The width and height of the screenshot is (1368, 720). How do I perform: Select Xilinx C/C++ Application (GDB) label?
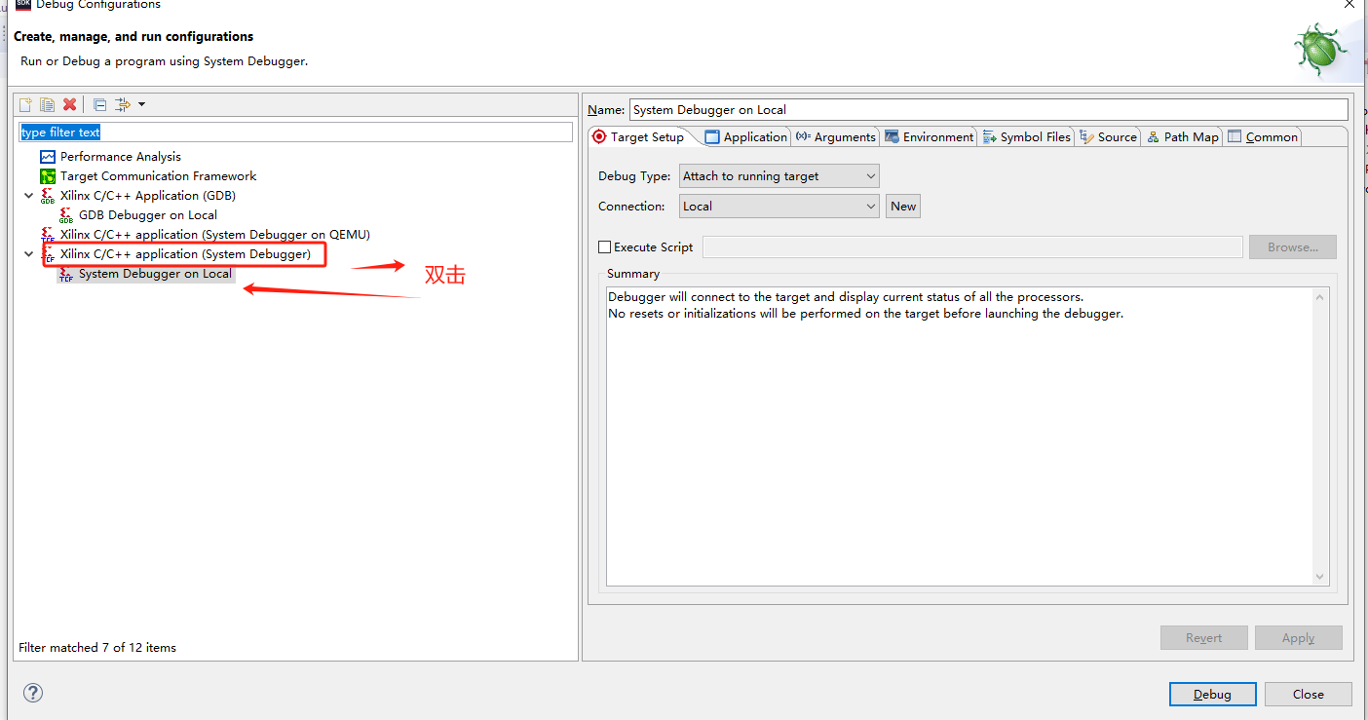coord(147,196)
